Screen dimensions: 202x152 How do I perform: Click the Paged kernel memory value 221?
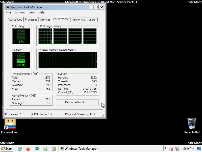[x=48, y=99]
